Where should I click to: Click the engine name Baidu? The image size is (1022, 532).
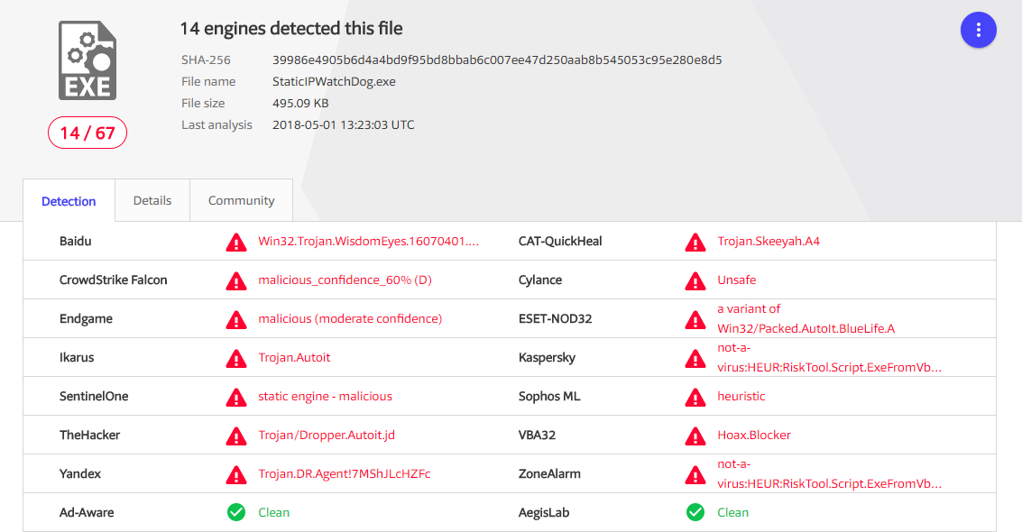[76, 241]
